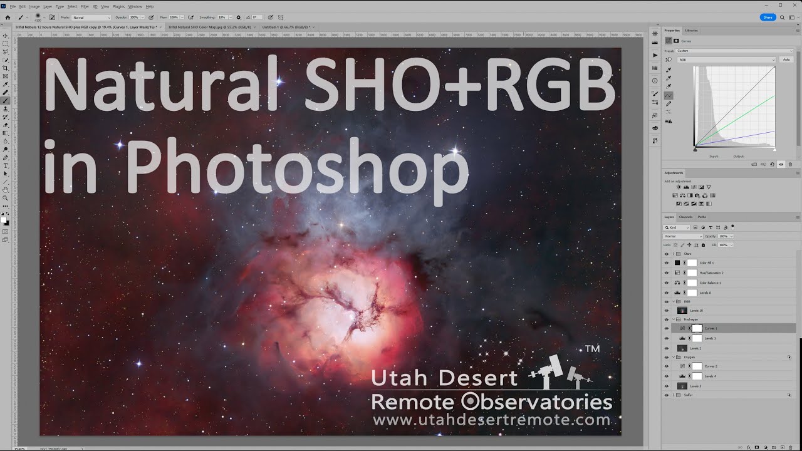
Task: Open the Image menu
Action: point(34,6)
